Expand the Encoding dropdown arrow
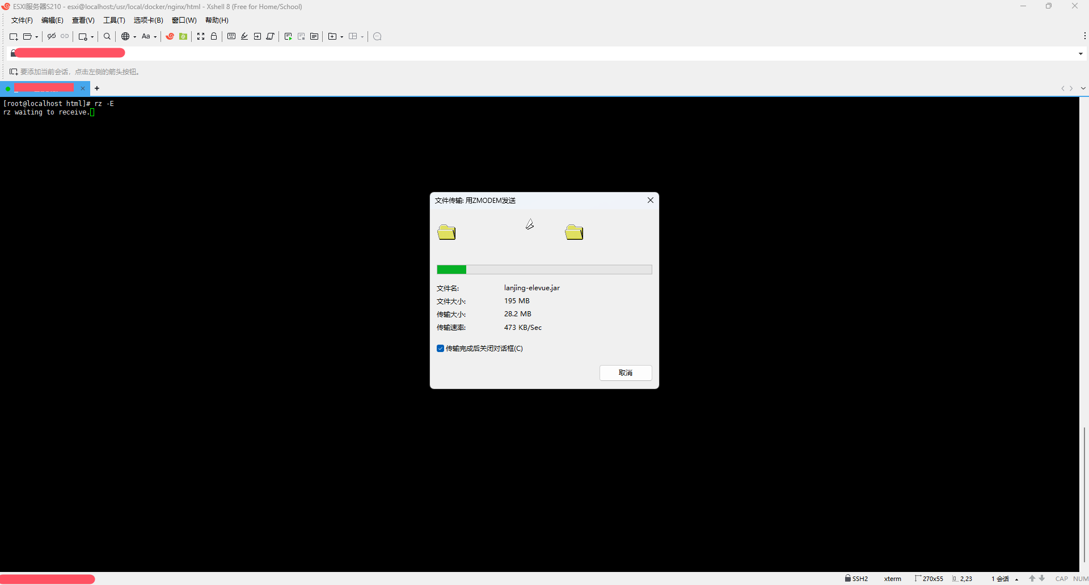 point(135,37)
